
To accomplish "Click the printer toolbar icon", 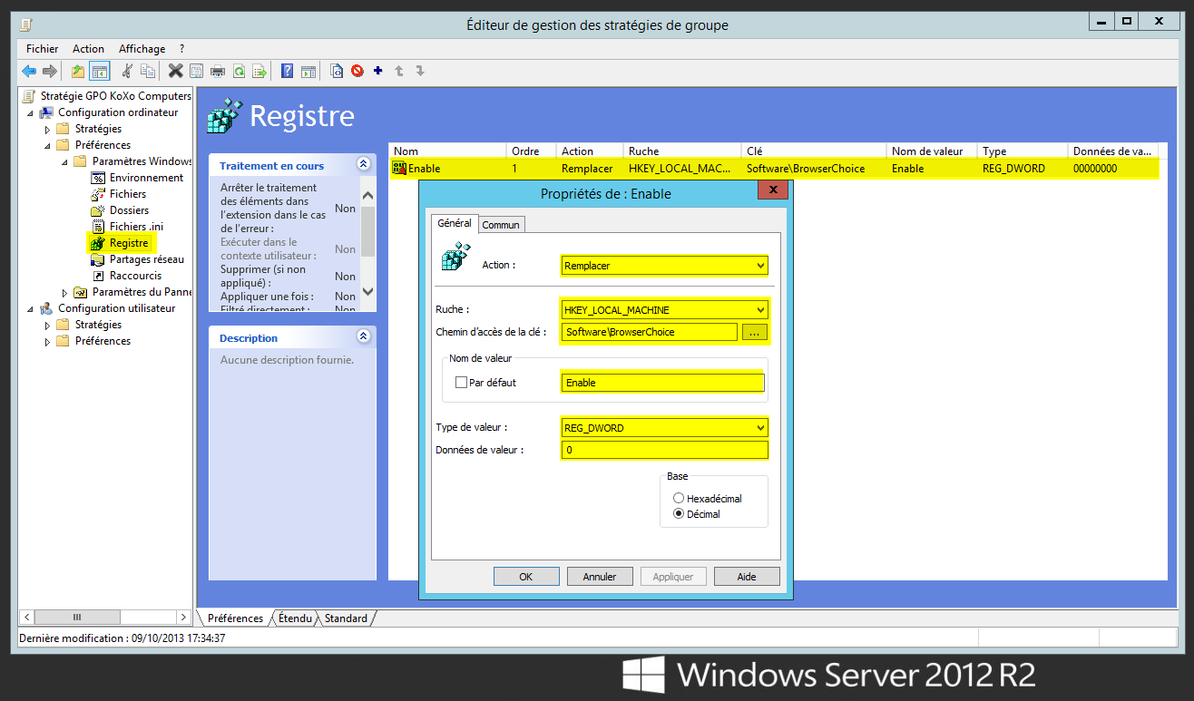I will pyautogui.click(x=218, y=71).
